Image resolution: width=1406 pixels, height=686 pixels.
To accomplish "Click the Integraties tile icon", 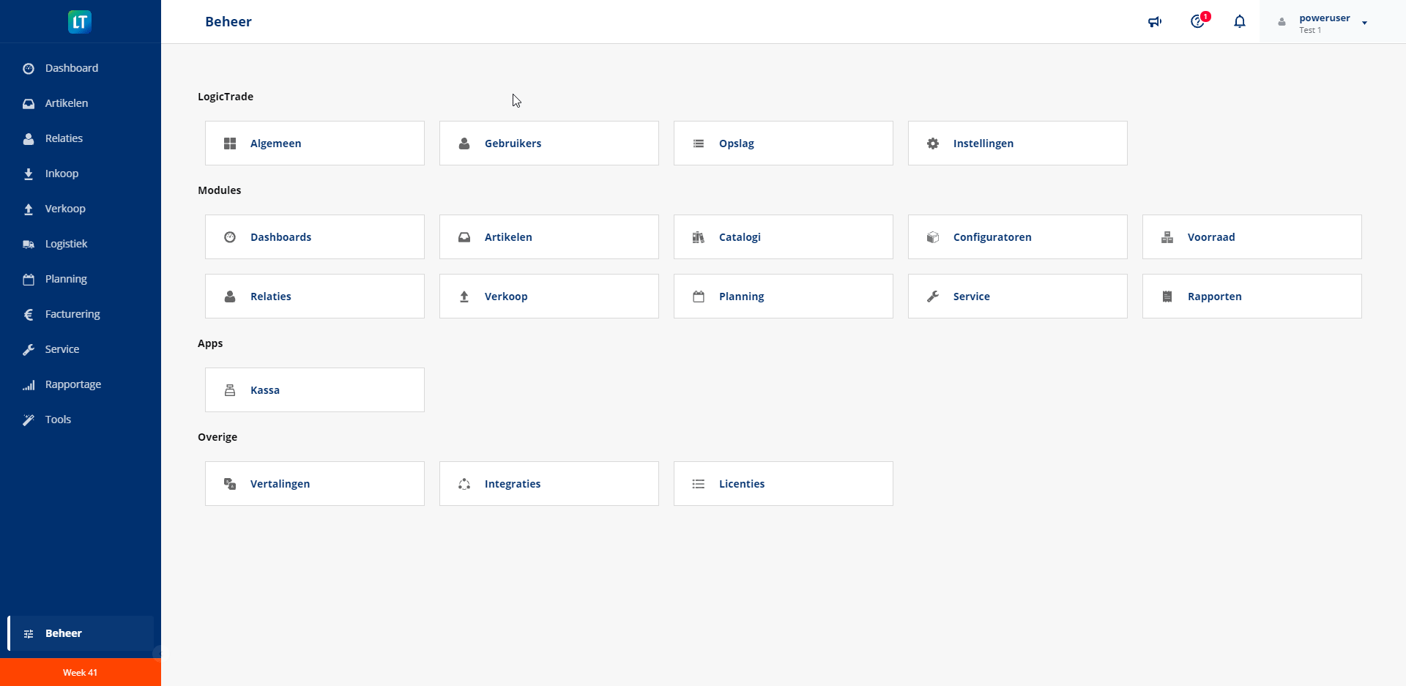I will 464,484.
